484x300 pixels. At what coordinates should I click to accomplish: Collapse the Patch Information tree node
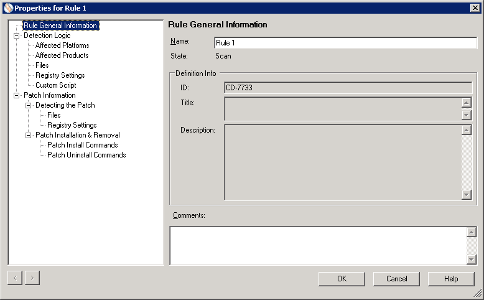pyautogui.click(x=16, y=96)
